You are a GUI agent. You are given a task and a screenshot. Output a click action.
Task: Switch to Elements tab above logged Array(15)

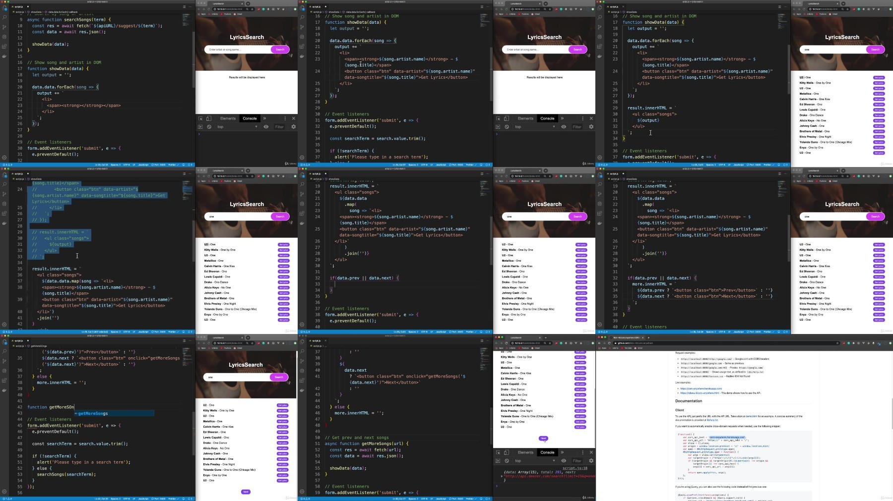click(525, 452)
